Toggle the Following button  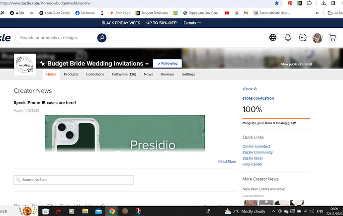click(x=168, y=64)
